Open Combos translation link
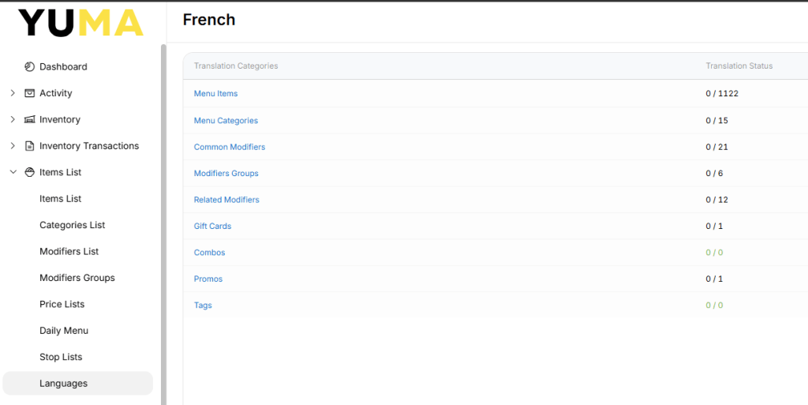The width and height of the screenshot is (808, 405). (x=209, y=253)
